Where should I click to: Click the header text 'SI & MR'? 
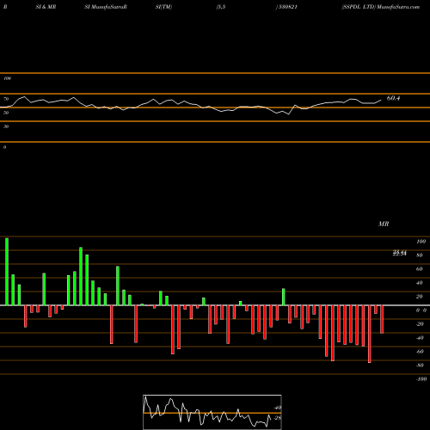(x=46, y=7)
